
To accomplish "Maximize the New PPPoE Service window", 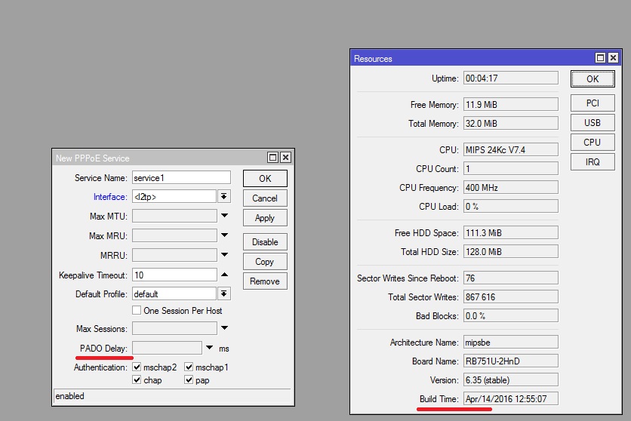I will [x=273, y=158].
